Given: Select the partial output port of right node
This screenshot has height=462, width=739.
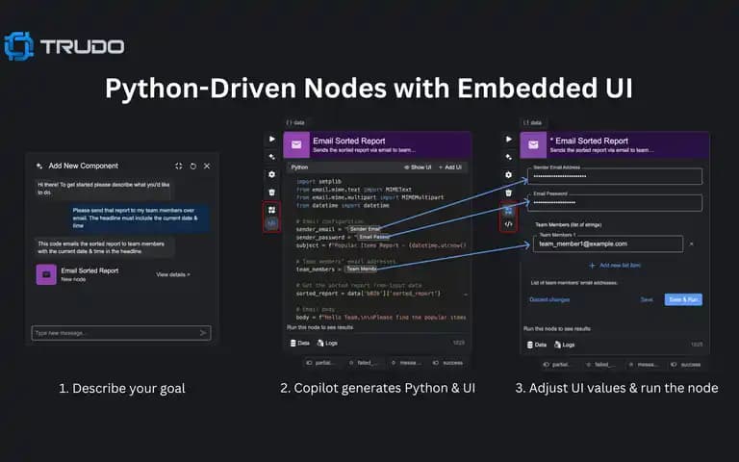Looking at the screenshot, I should 556,365.
